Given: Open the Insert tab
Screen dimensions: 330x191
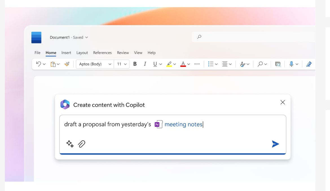Looking at the screenshot, I should coord(66,53).
